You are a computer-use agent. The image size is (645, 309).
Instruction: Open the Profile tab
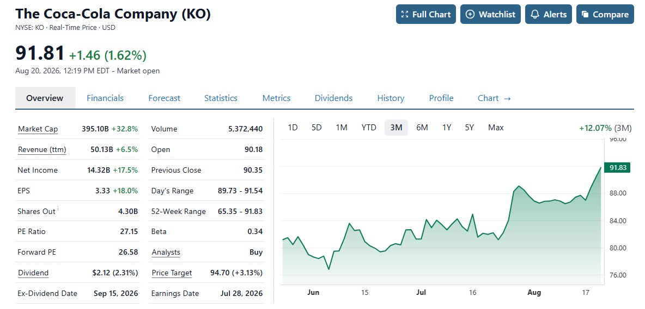[x=441, y=98]
